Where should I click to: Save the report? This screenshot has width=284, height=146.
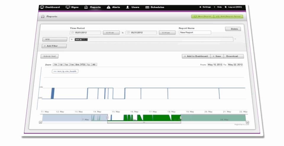[x=217, y=56]
